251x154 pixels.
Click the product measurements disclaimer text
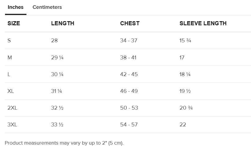(64, 143)
